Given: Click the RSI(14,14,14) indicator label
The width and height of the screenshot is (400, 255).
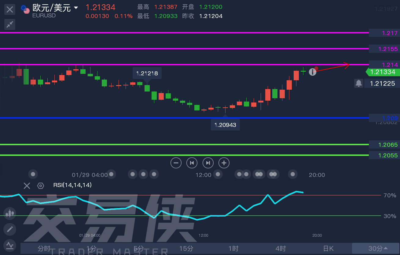Looking at the screenshot, I should point(72,185).
